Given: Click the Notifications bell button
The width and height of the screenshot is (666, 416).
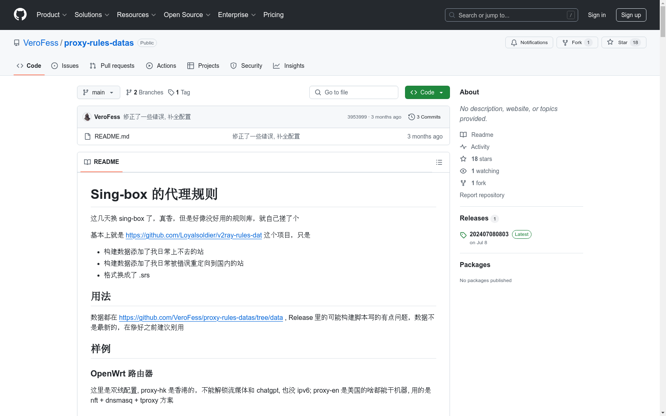Looking at the screenshot, I should 529,42.
